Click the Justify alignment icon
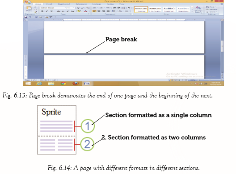Screen dimensions: 236x174 pos(108,11)
